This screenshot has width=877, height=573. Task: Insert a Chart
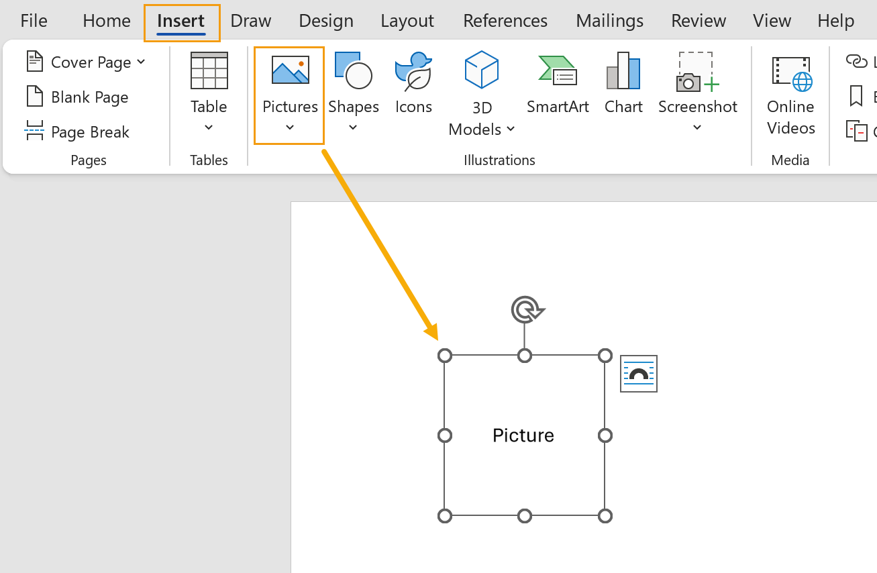tap(623, 84)
